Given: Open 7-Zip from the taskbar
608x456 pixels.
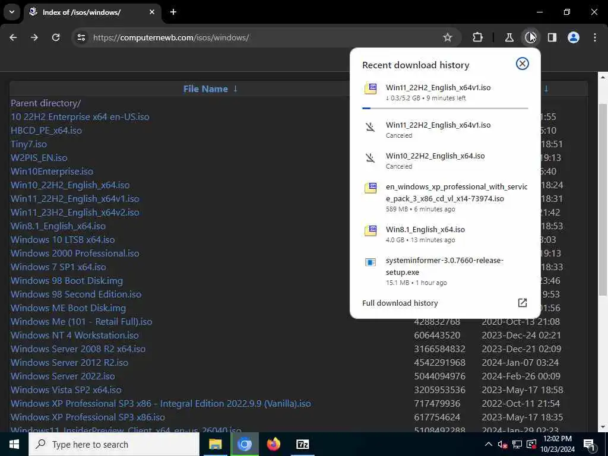Looking at the screenshot, I should pyautogui.click(x=302, y=444).
